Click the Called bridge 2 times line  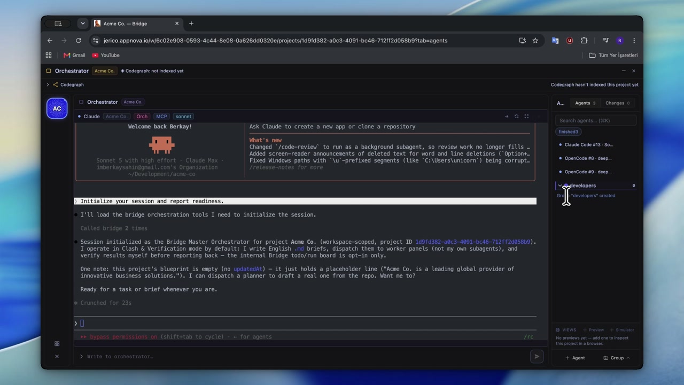click(x=114, y=228)
